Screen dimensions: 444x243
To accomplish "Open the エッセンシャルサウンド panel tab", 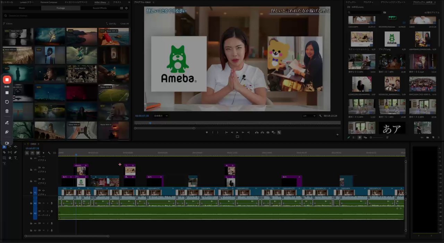I will tap(75, 2).
